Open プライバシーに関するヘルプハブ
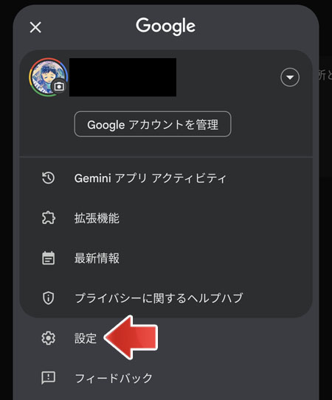332x400 pixels. 159,298
